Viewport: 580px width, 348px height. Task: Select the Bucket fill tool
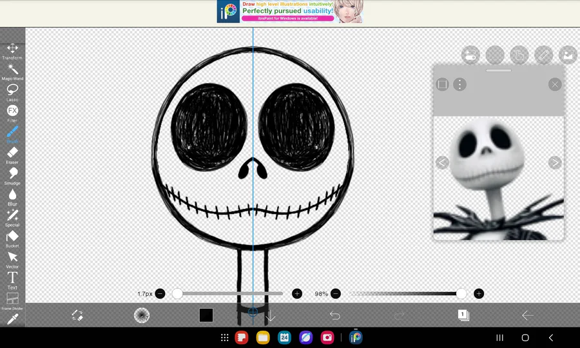12,239
